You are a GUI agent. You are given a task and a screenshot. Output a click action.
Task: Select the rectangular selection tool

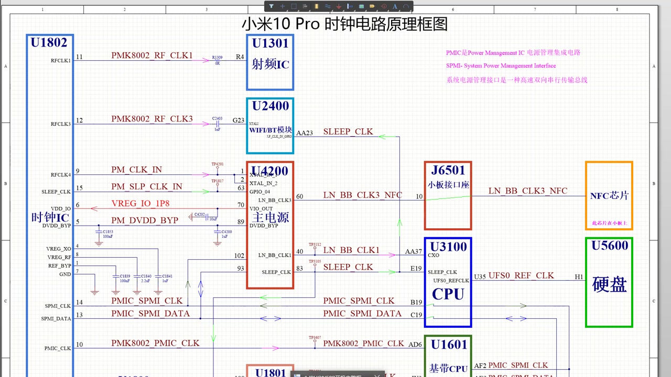(294, 6)
